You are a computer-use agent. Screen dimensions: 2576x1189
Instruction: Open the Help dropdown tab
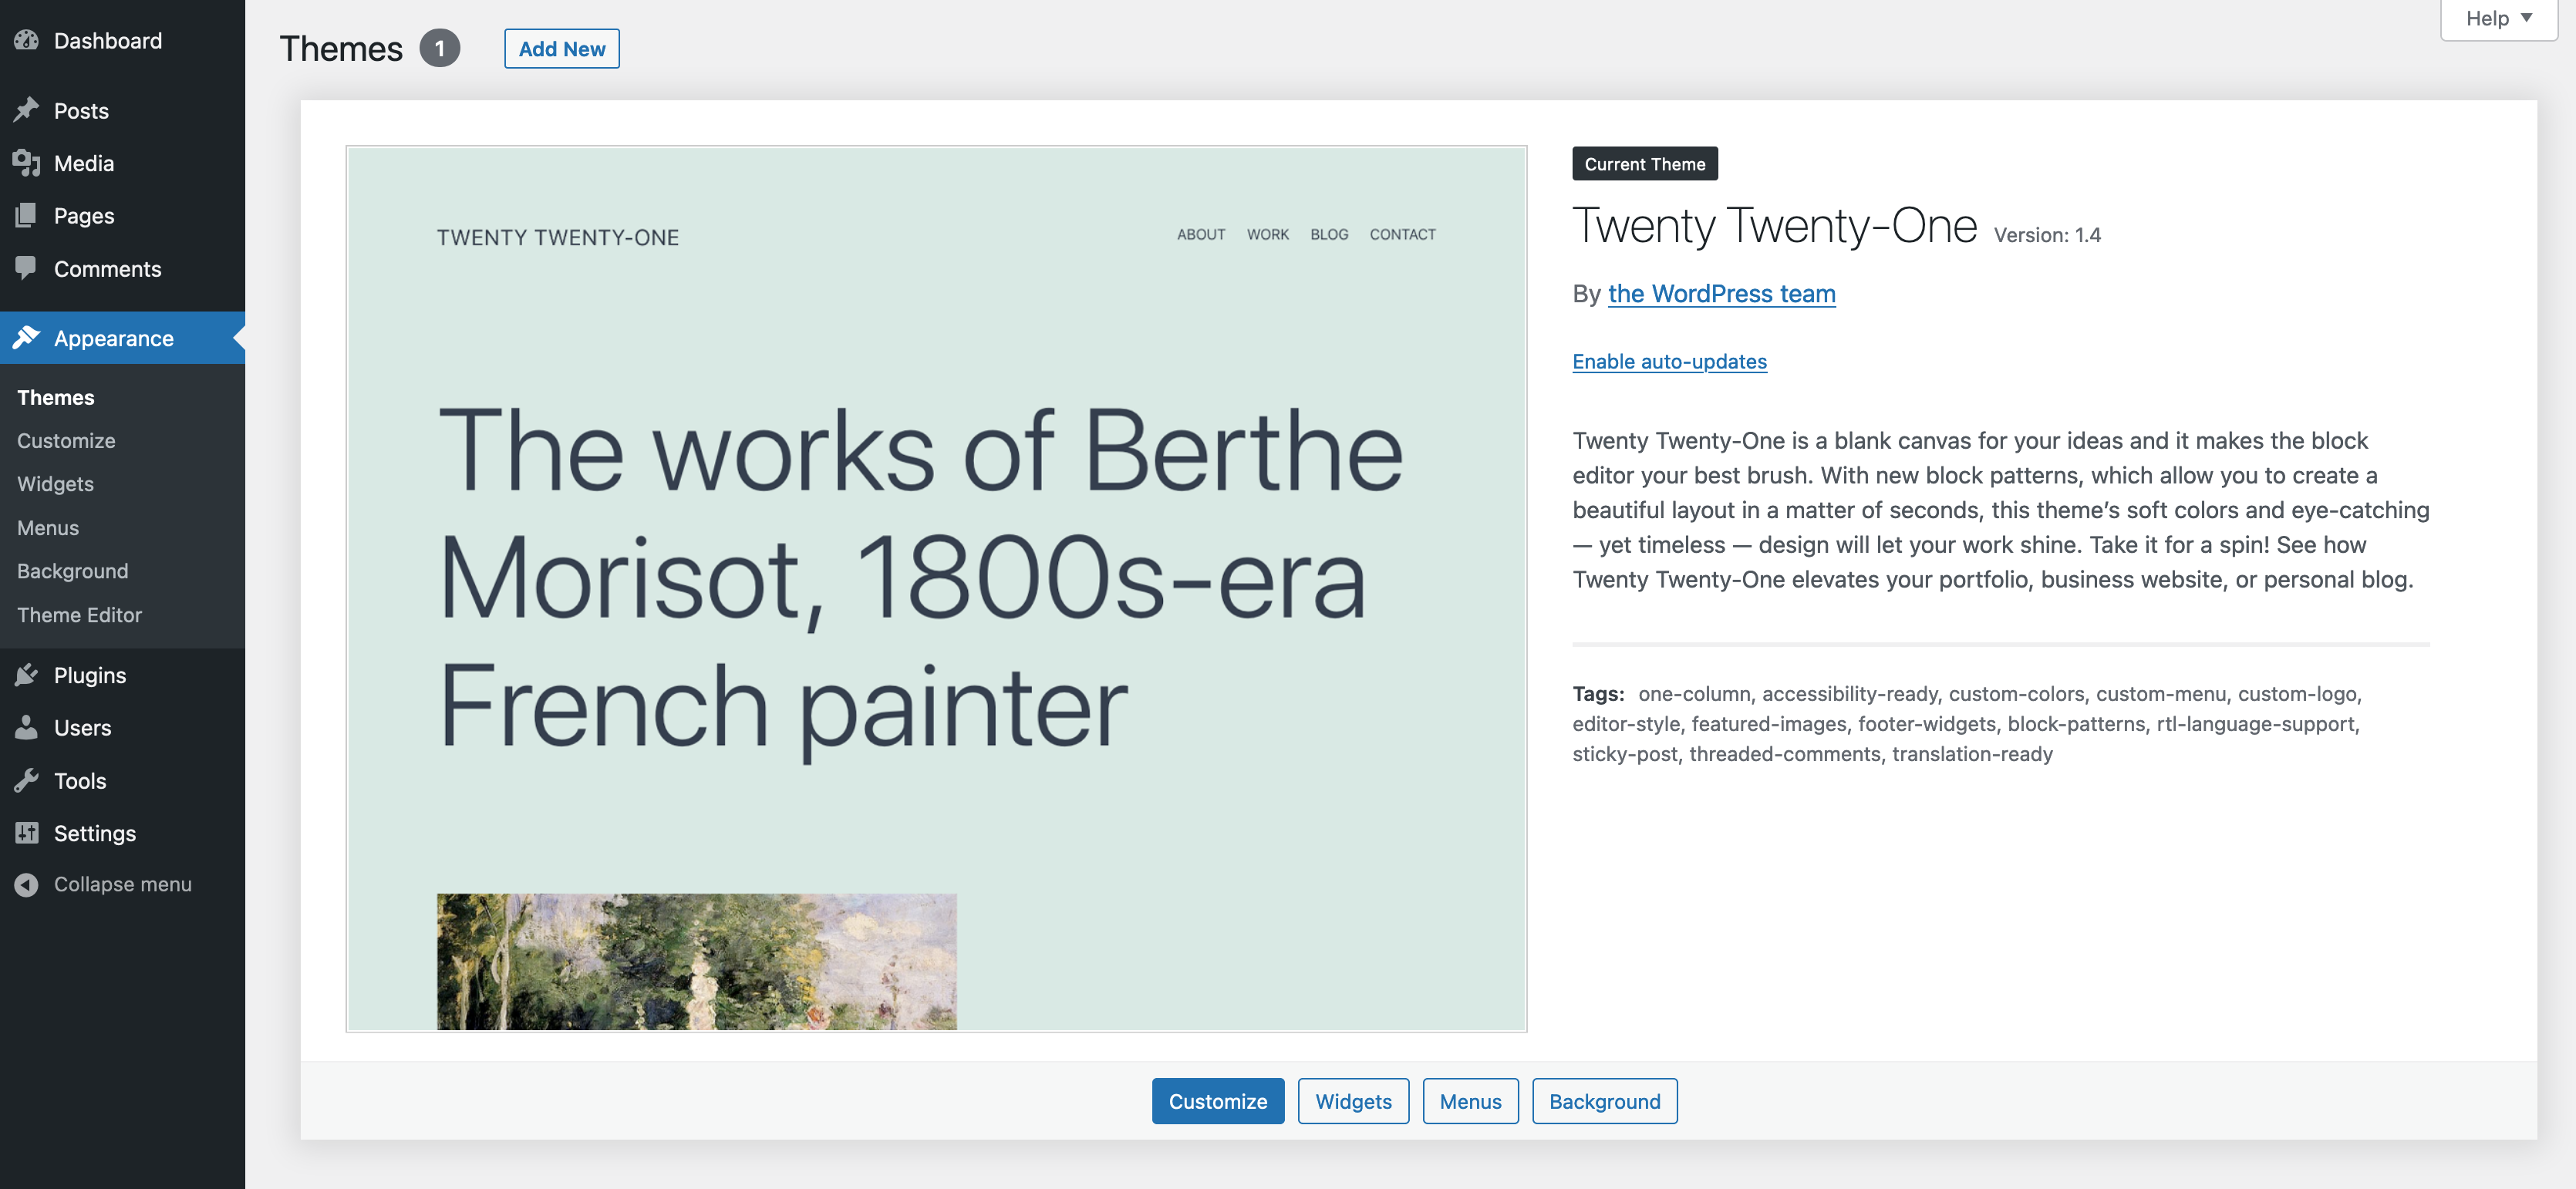point(2498,19)
